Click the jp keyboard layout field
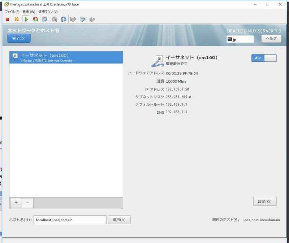 point(240,39)
